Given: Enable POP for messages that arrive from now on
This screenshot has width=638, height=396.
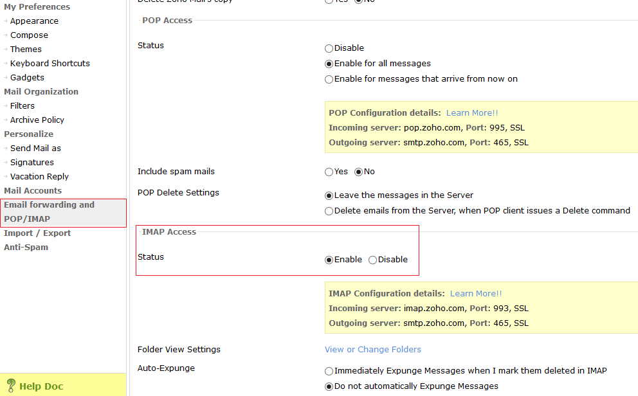Looking at the screenshot, I should tap(329, 79).
